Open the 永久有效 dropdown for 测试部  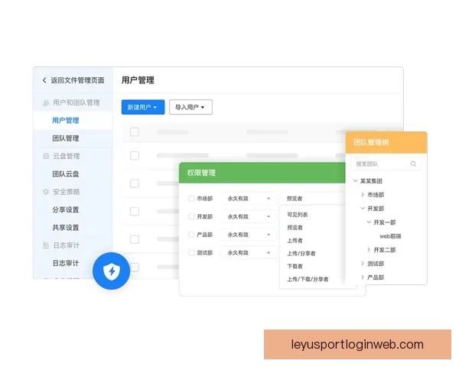pos(248,252)
